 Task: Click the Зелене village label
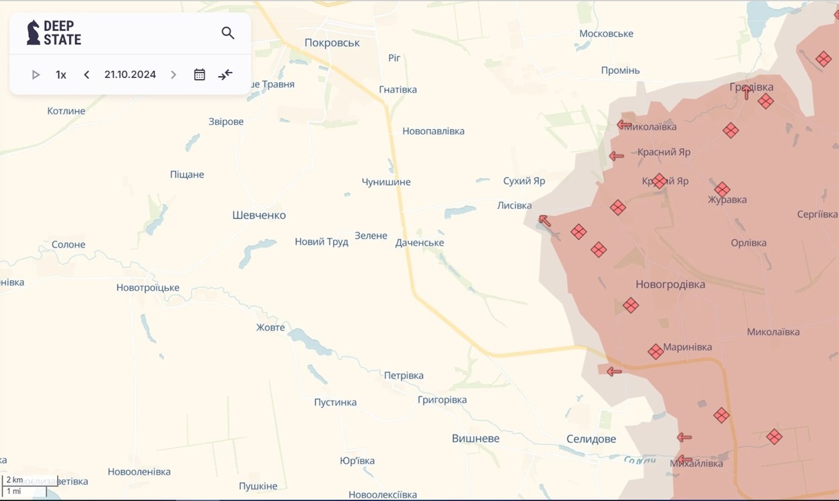pyautogui.click(x=371, y=236)
